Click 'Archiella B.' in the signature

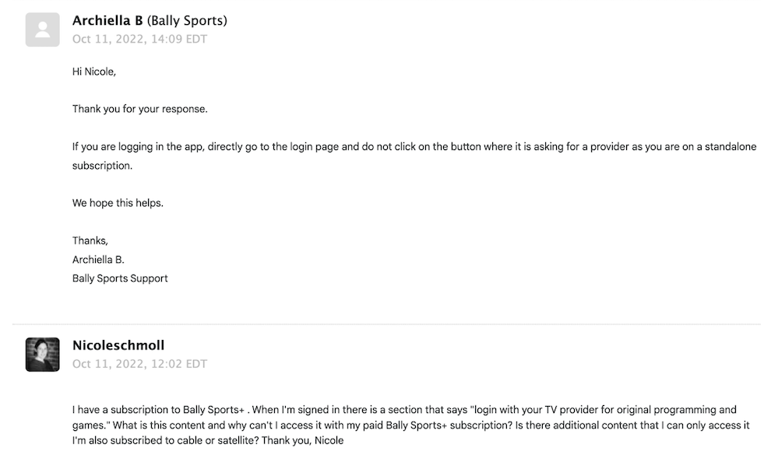pyautogui.click(x=98, y=260)
